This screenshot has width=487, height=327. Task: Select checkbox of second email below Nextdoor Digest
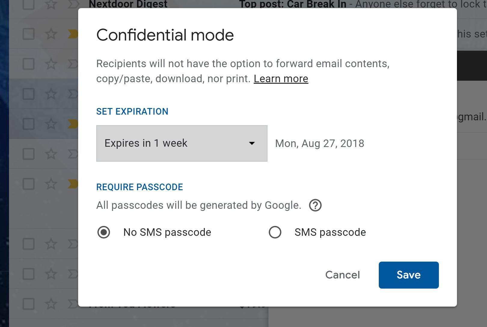click(29, 64)
